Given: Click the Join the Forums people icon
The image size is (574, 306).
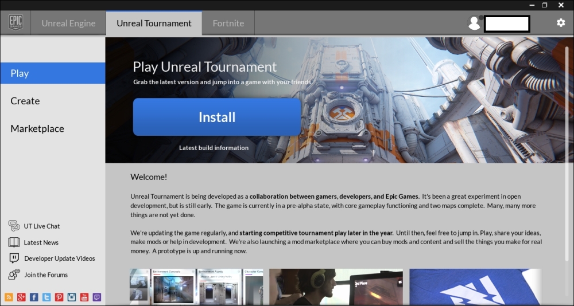Looking at the screenshot, I should tap(14, 274).
